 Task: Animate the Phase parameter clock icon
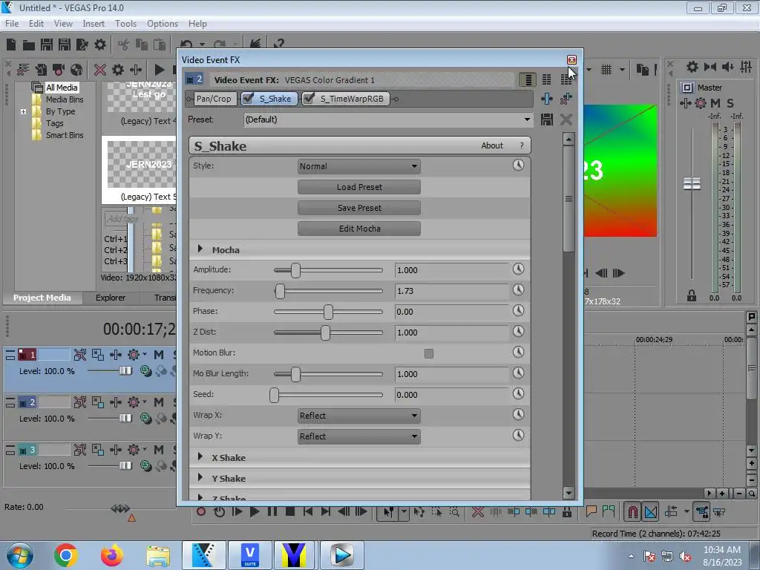point(518,311)
